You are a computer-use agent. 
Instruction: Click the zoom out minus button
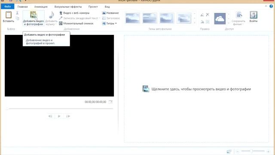point(238,151)
